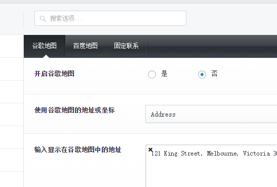Screen dimensions: 277x187
Task: Click the word Address in the select box
Action: click(x=163, y=115)
